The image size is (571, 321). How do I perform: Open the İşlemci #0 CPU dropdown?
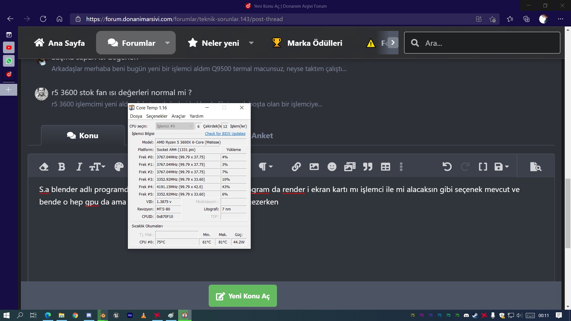point(175,126)
